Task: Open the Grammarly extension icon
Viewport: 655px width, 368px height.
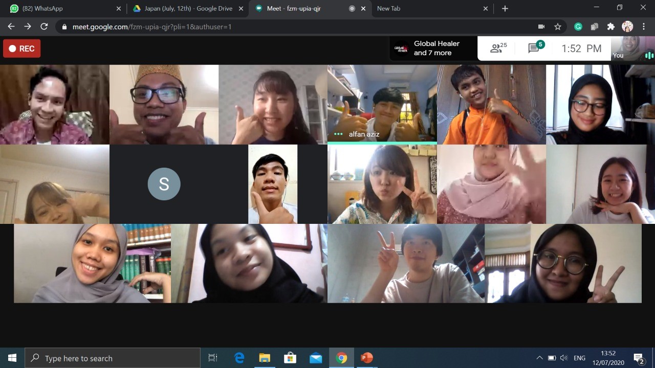Action: pos(578,27)
